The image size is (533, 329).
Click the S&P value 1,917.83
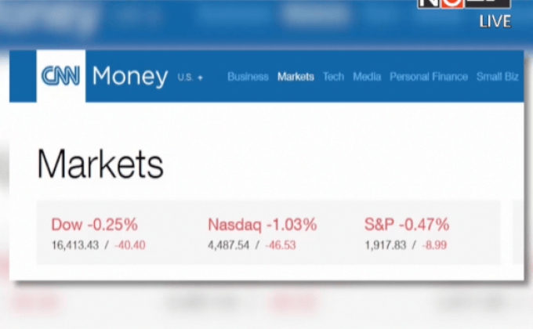coord(385,245)
